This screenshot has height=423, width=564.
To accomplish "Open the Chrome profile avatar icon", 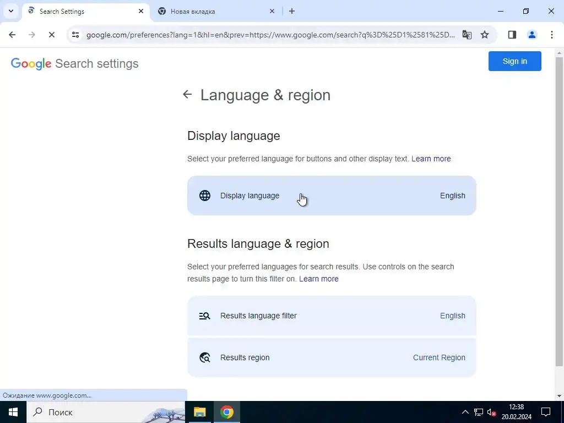I will [x=532, y=35].
